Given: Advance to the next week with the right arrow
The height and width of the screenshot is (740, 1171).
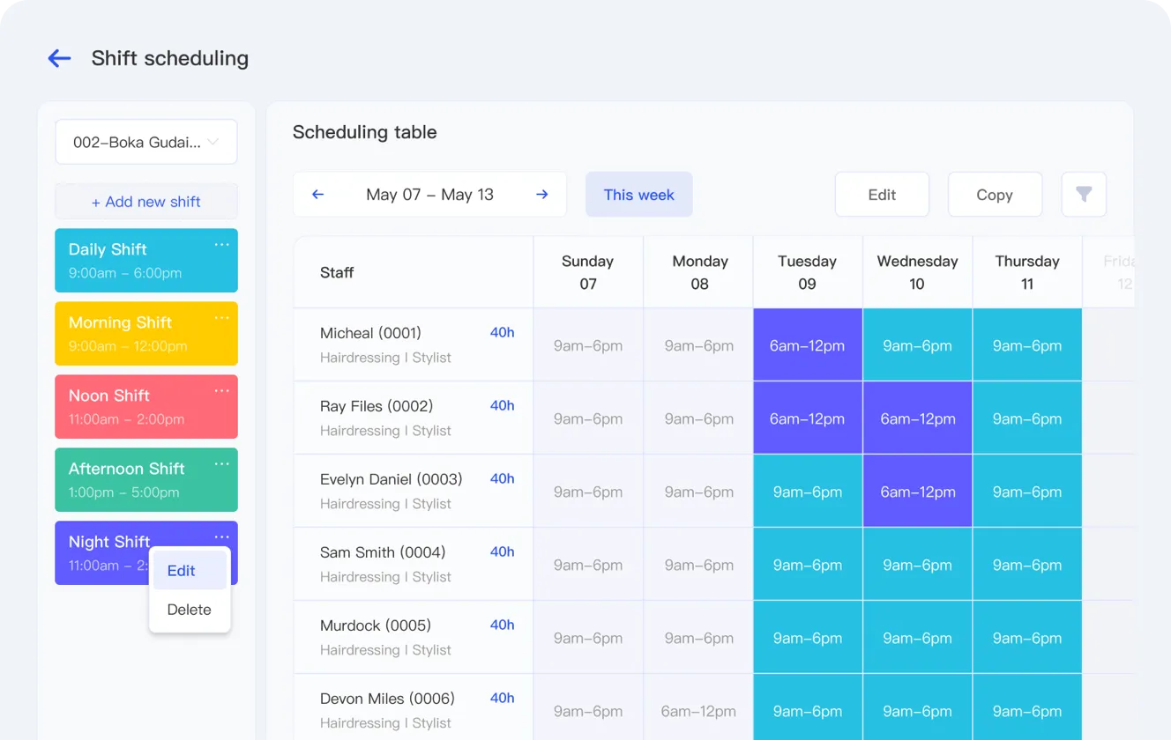Looking at the screenshot, I should pos(541,194).
